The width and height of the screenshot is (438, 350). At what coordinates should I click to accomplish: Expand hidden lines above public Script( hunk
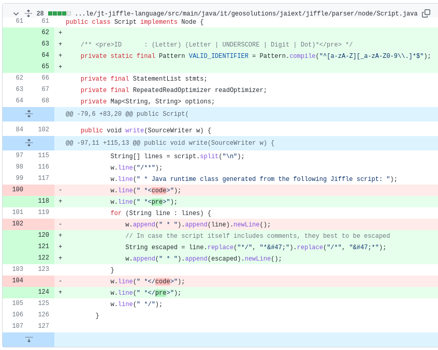[x=28, y=114]
